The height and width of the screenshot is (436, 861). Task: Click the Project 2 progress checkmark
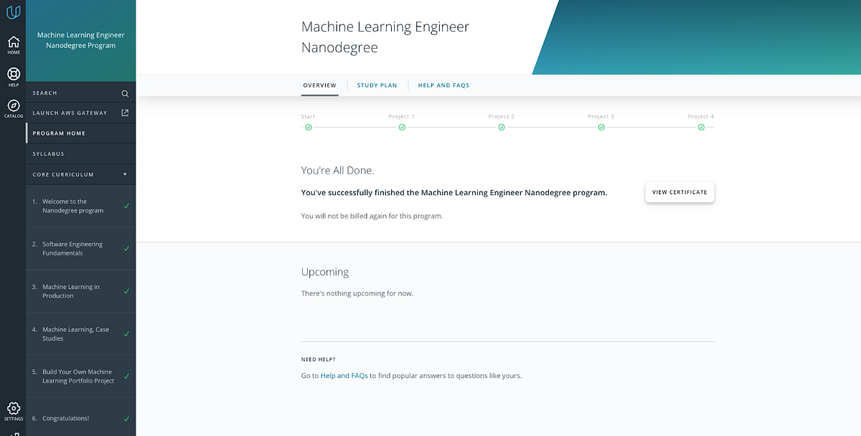click(x=502, y=127)
